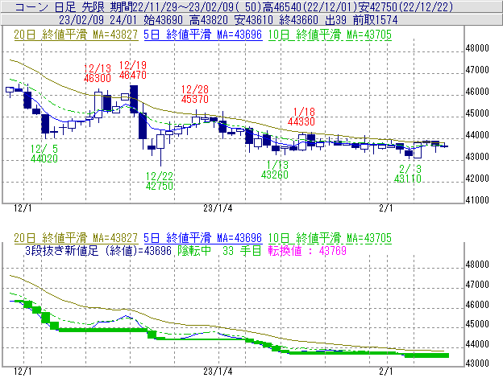Click the 10日 終値平滑 MA=43705 legend in upper chart
Screen dimensions: 503x382
[330, 35]
